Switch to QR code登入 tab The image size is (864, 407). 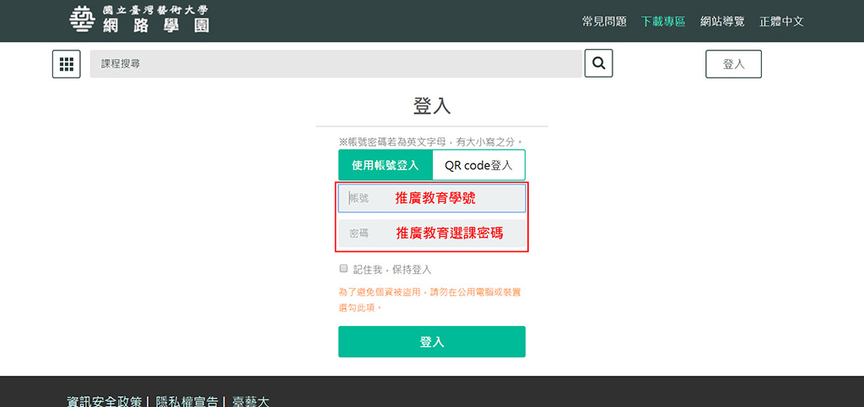coord(478,165)
